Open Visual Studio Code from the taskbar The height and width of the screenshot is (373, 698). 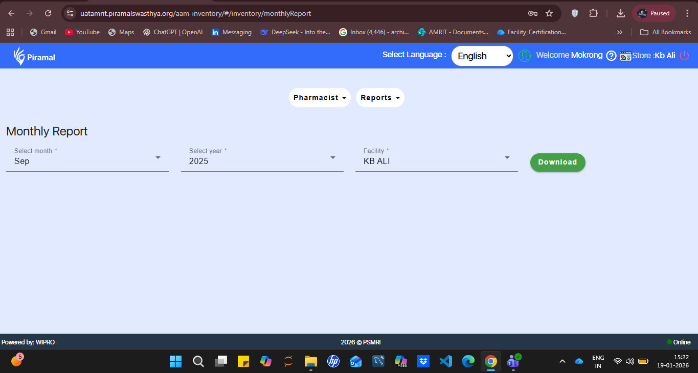[445, 361]
